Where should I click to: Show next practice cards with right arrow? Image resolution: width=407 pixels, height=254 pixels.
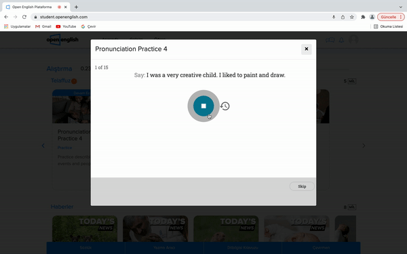(364, 146)
